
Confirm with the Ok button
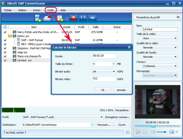point(103,90)
